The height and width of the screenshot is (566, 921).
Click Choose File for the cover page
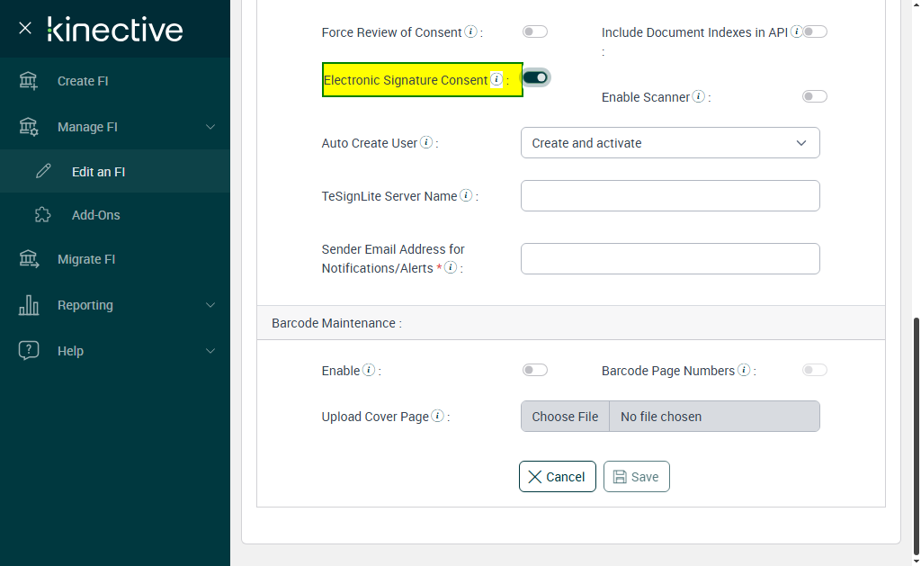pyautogui.click(x=565, y=417)
